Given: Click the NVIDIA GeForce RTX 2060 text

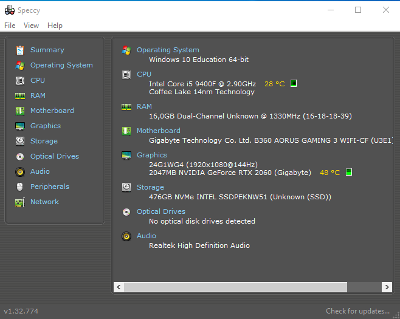Looking at the screenshot, I should pos(230,173).
